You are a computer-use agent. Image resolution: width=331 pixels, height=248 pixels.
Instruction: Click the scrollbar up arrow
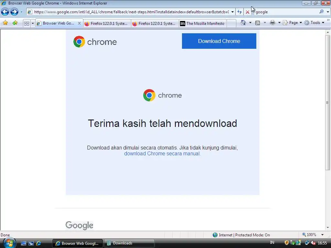[328, 33]
